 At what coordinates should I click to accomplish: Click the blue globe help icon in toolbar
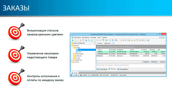[x=148, y=40]
